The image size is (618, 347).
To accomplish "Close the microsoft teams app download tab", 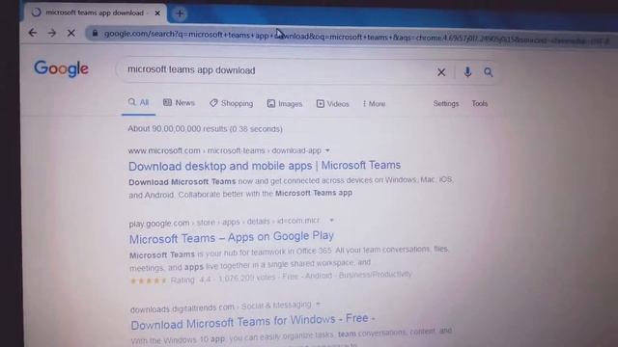I will pyautogui.click(x=157, y=13).
